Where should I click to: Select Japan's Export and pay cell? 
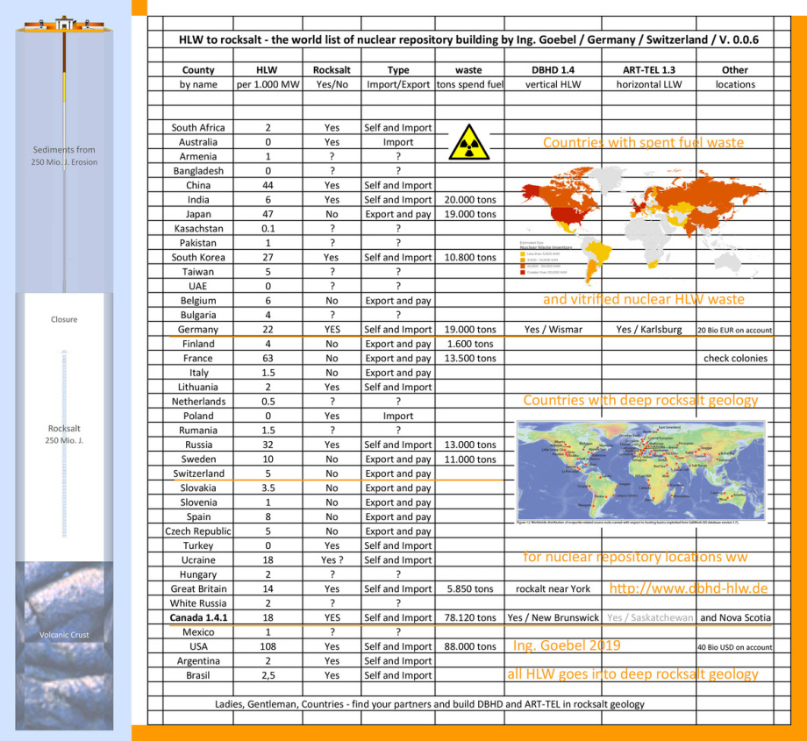(397, 214)
